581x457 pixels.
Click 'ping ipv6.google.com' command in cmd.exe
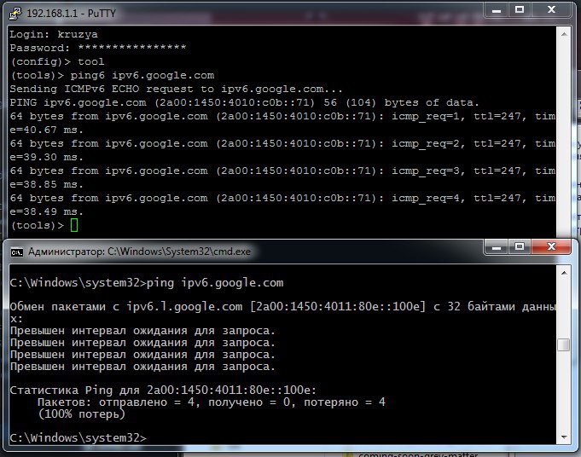pos(215,283)
